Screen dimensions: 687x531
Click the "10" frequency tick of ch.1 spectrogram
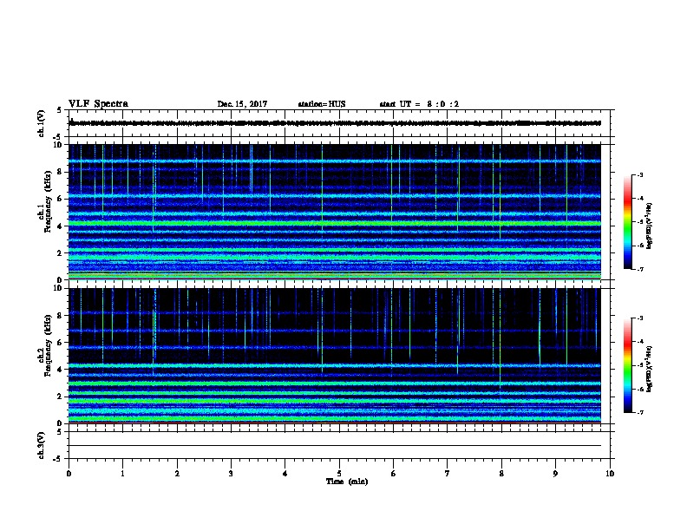(x=59, y=145)
